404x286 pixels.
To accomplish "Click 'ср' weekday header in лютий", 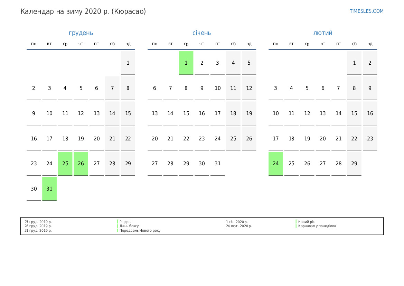I will pos(307,44).
